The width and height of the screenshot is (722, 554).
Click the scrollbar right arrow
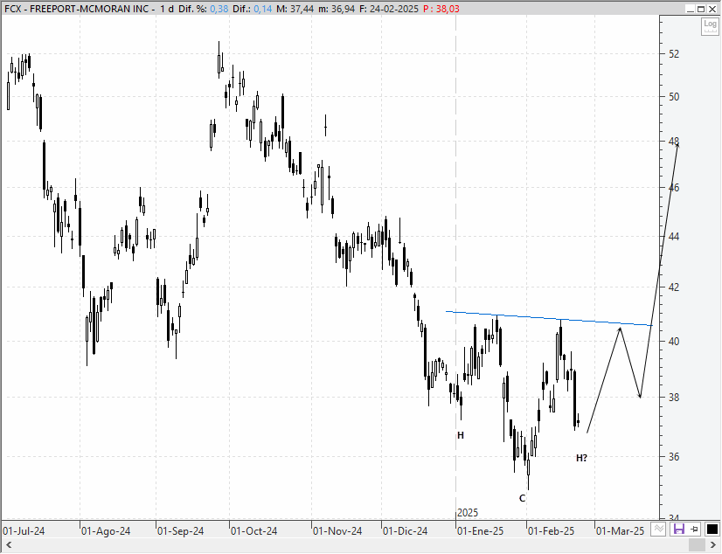pos(712,545)
